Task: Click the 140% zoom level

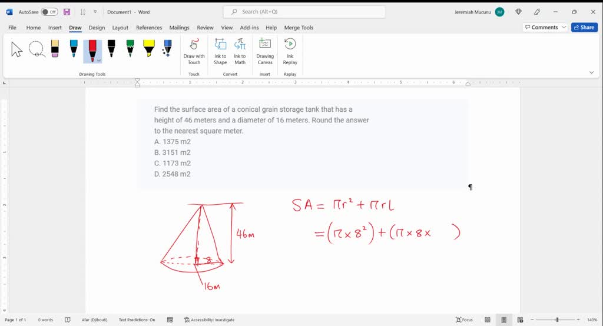Action: click(592, 320)
